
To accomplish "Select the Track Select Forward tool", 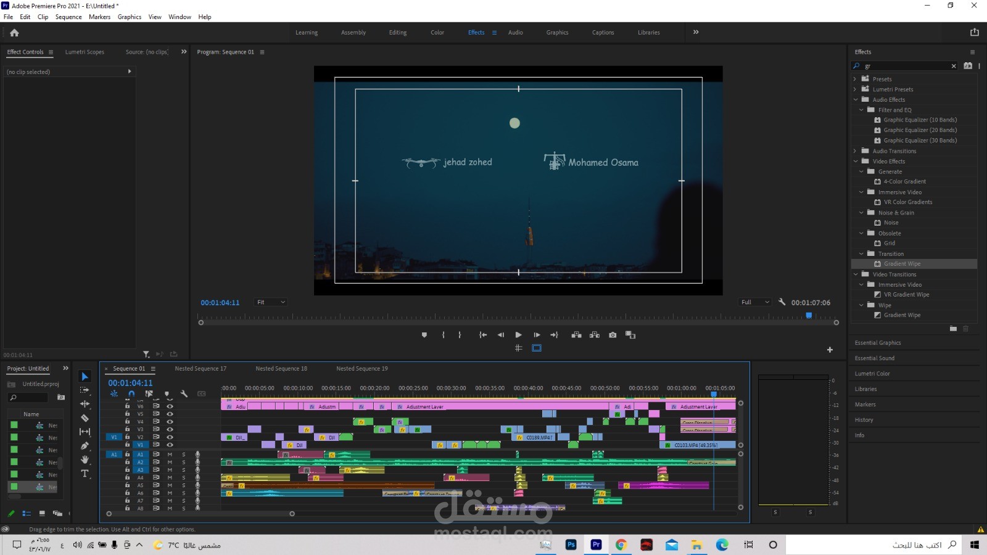I will (x=85, y=390).
